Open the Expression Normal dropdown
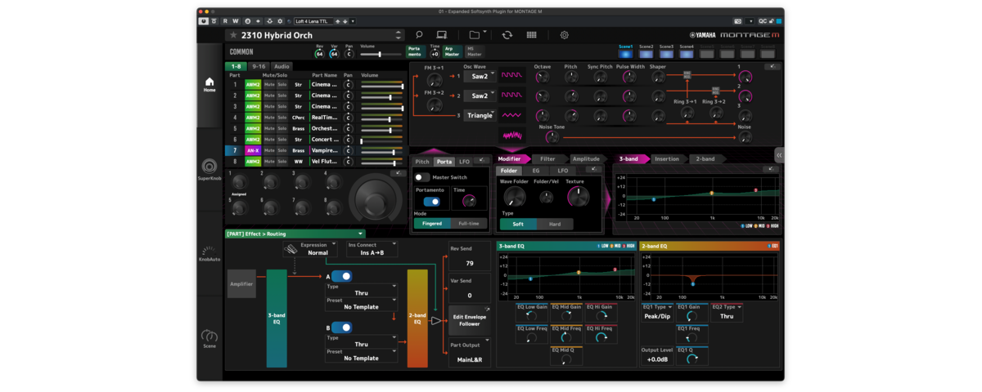 pos(318,249)
